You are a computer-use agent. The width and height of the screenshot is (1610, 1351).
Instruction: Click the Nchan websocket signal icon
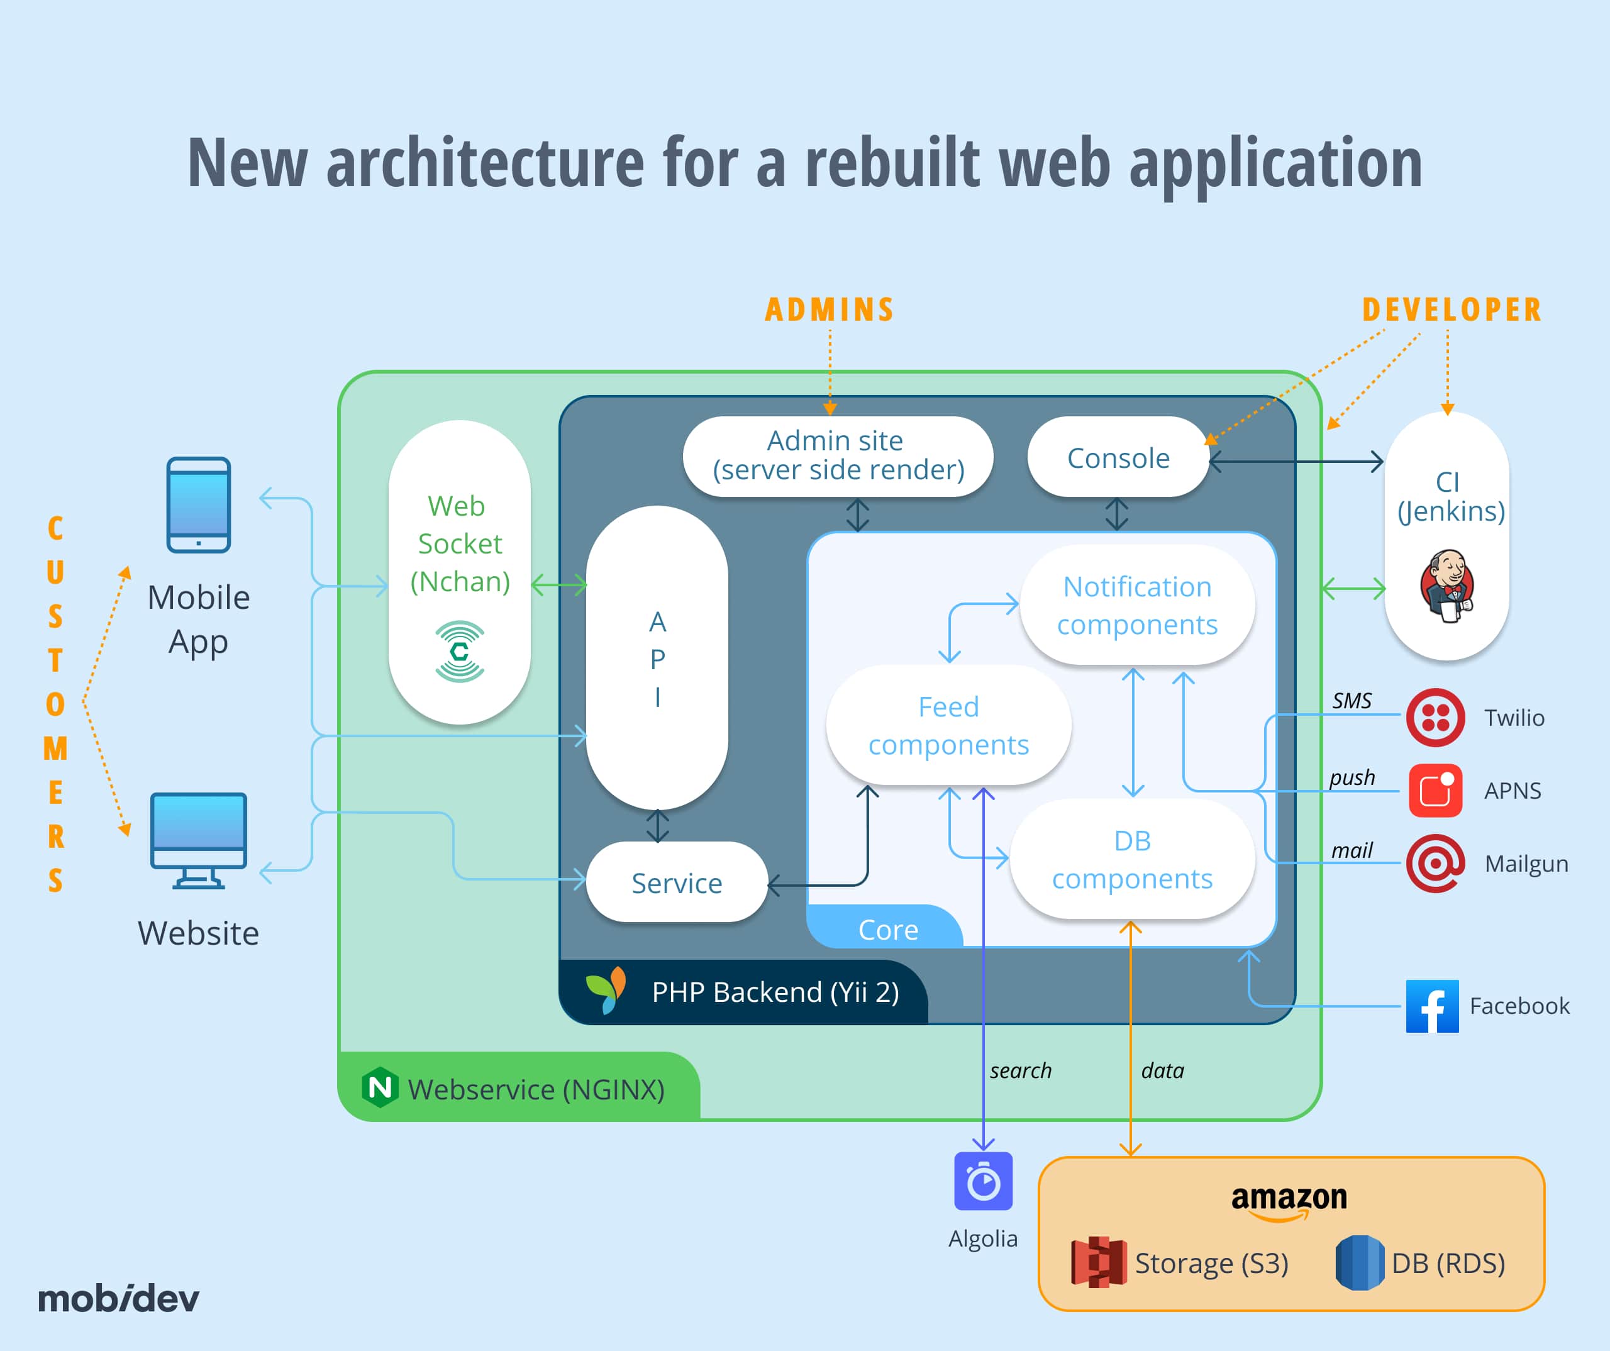(x=459, y=652)
